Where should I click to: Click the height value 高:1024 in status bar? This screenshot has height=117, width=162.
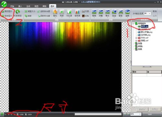pyautogui.click(x=28, y=114)
